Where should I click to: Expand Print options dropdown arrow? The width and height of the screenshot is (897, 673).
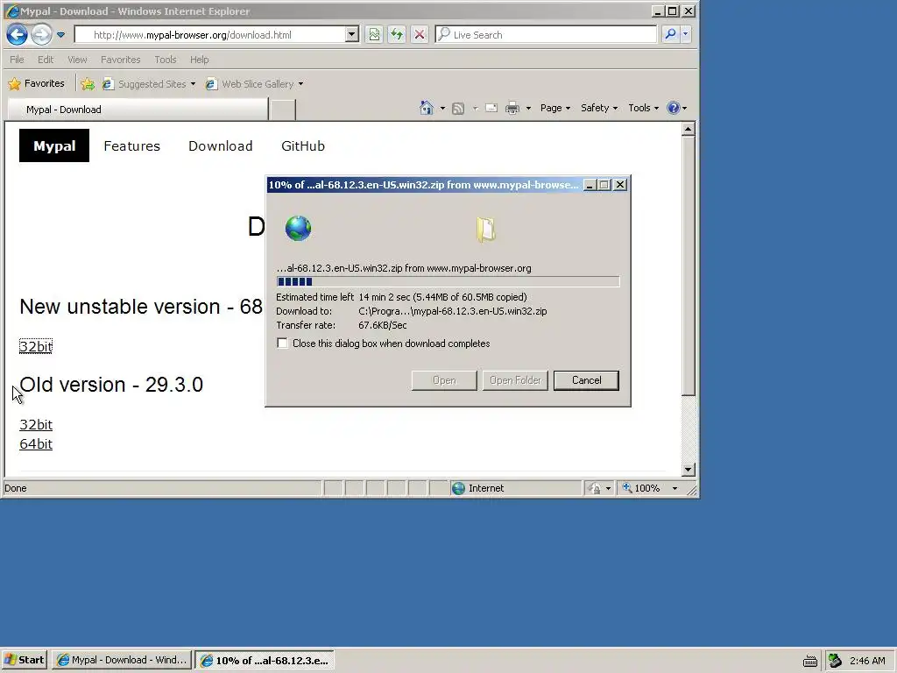point(528,108)
